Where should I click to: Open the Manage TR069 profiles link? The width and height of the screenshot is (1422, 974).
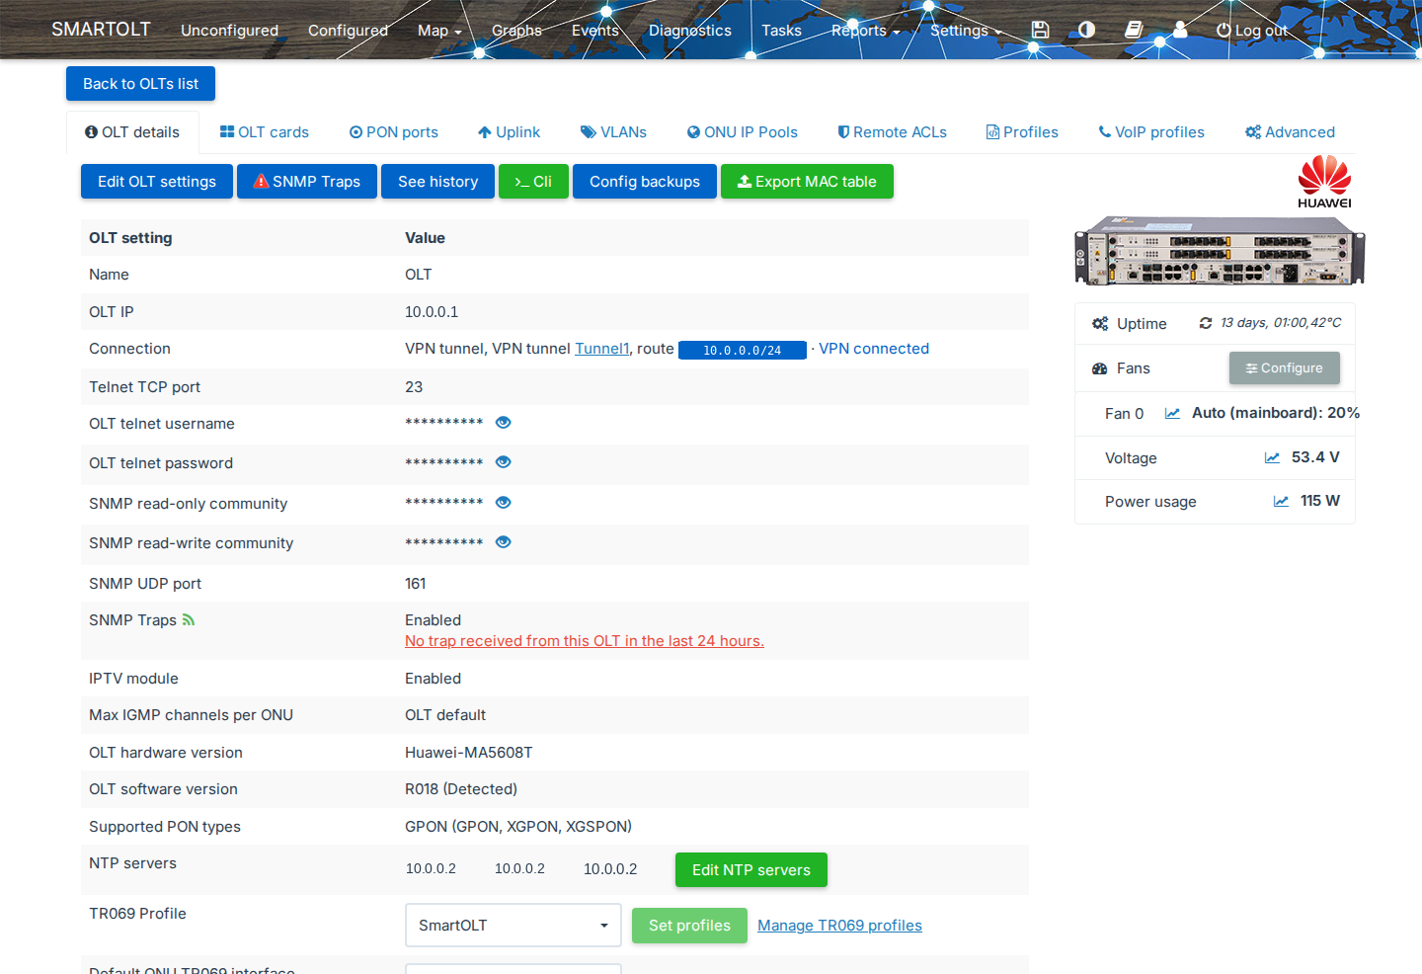pos(839,926)
